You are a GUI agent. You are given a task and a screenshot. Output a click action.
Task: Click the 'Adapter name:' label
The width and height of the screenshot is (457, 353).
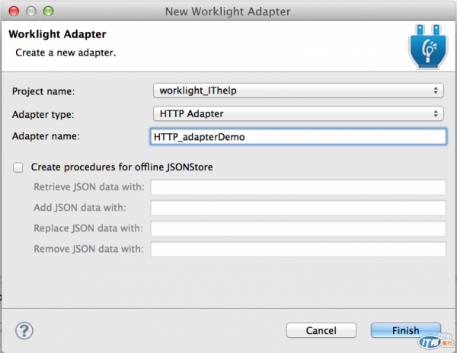tap(46, 136)
